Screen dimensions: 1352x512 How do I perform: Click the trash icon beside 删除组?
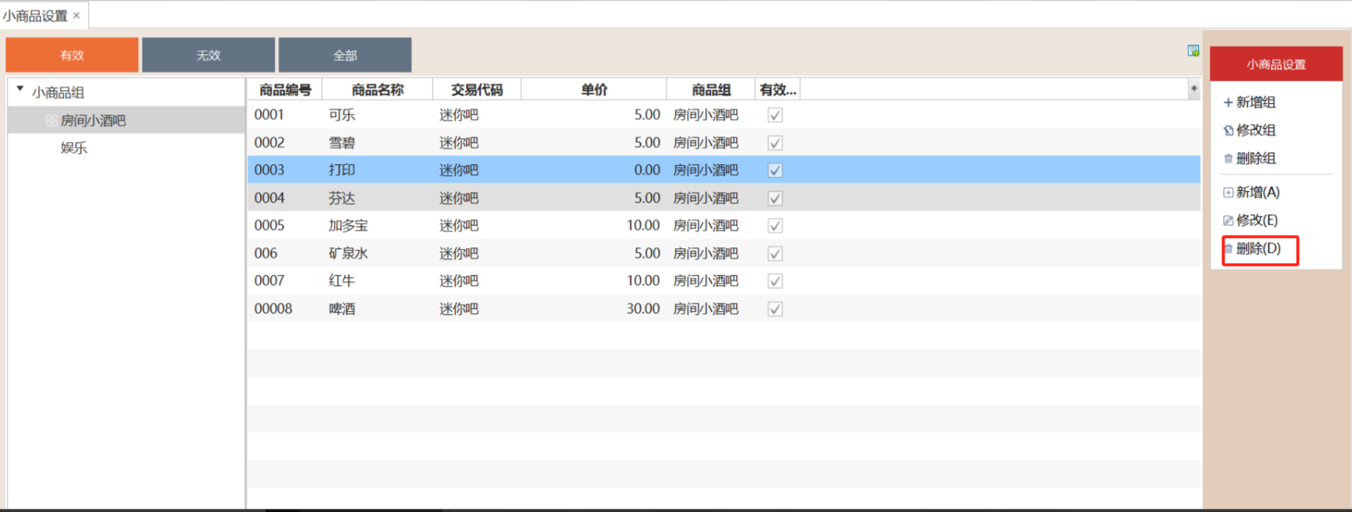1228,159
